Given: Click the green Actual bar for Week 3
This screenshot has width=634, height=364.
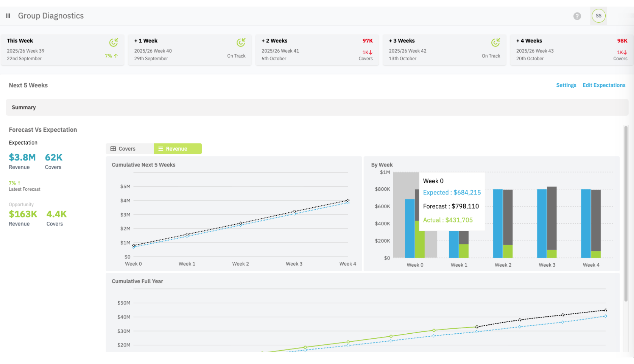Looking at the screenshot, I should [x=552, y=254].
